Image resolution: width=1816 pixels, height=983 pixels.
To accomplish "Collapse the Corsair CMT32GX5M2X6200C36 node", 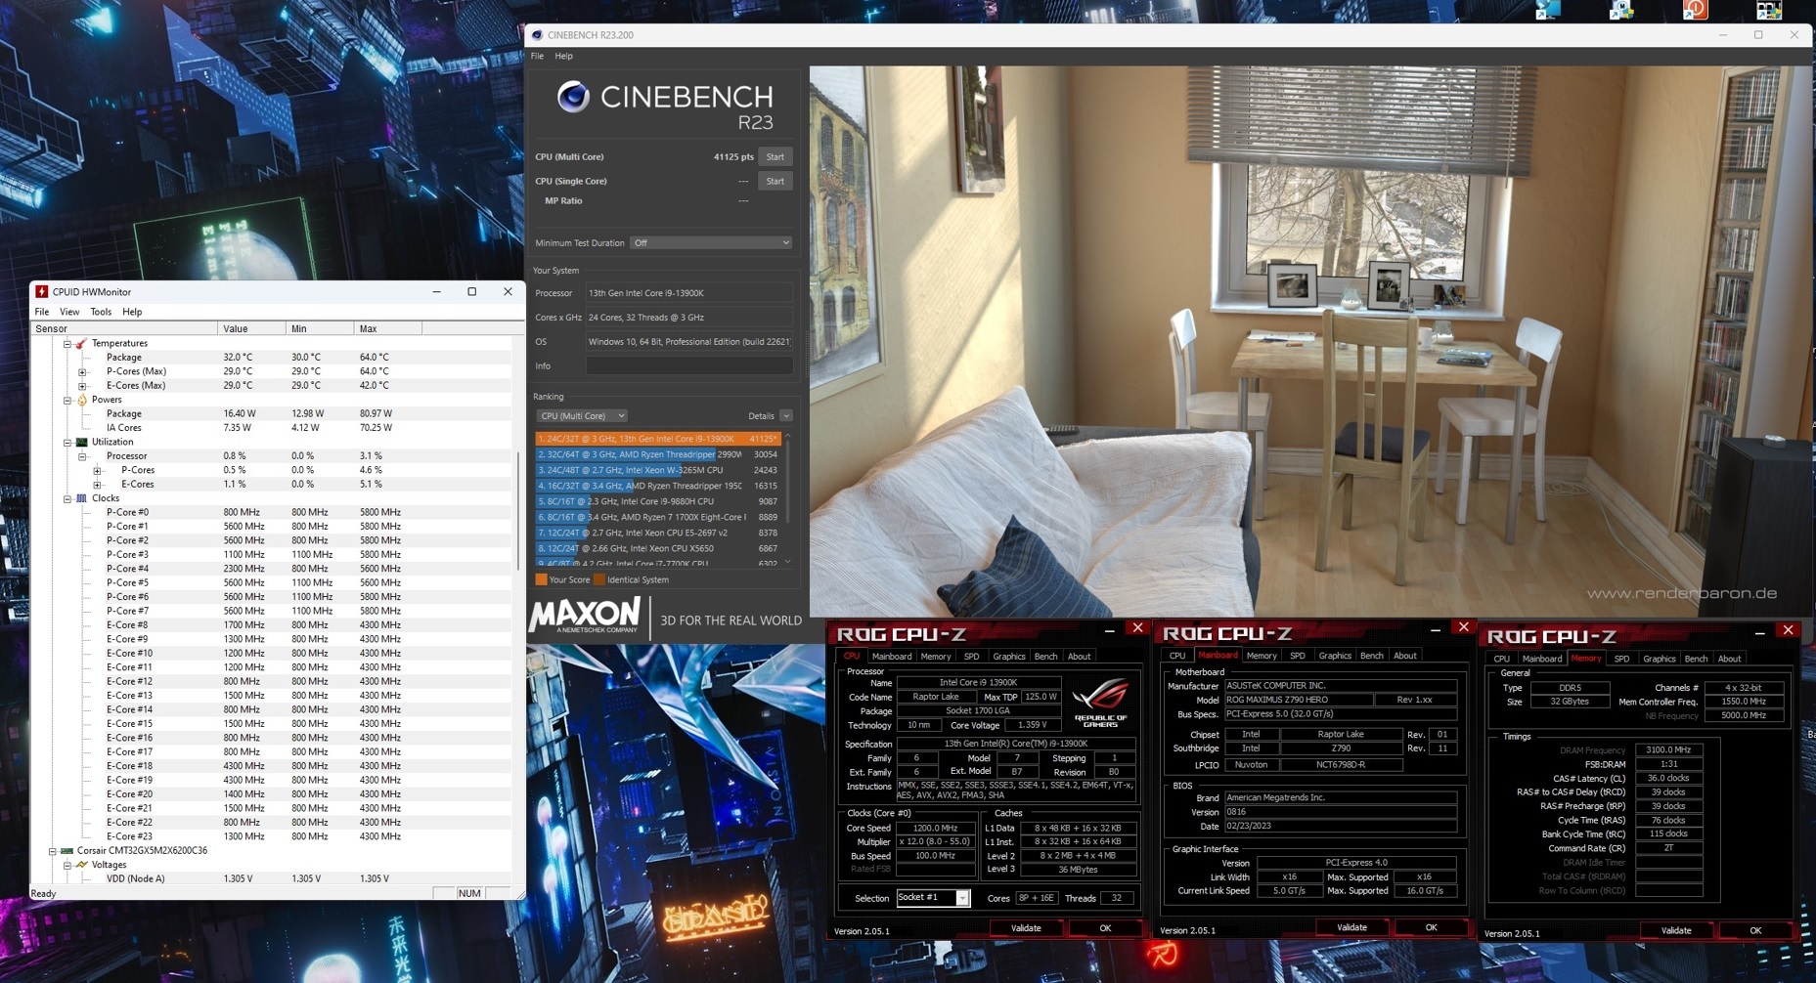I will coord(53,851).
